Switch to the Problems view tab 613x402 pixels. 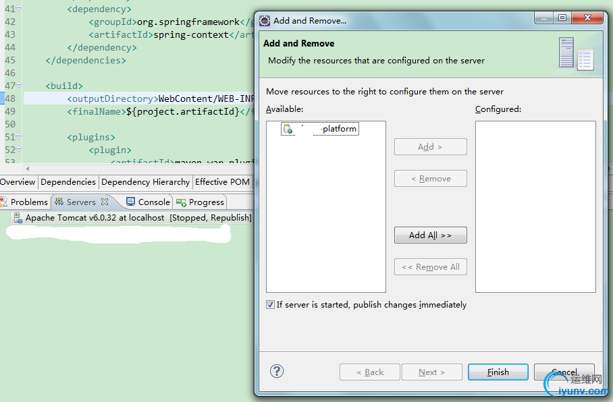25,202
